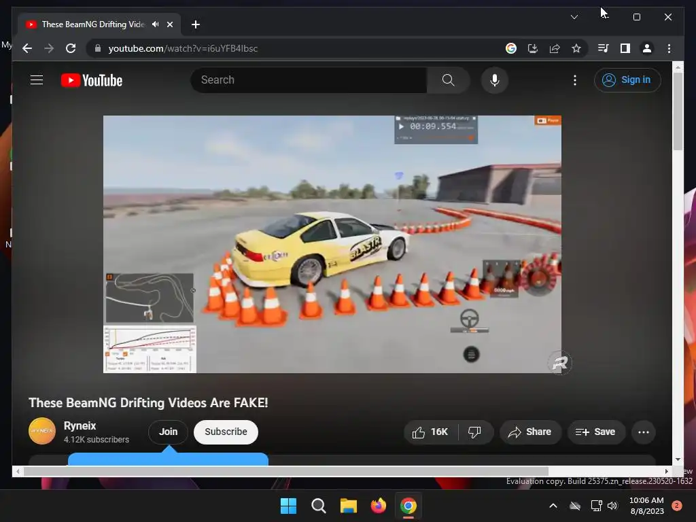
Task: Close the BeamNG Drifting Video tab
Action: point(169,24)
